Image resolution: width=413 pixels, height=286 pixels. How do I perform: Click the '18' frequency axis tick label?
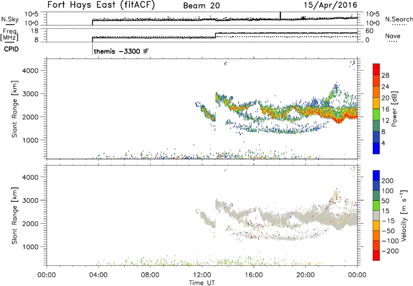click(35, 31)
